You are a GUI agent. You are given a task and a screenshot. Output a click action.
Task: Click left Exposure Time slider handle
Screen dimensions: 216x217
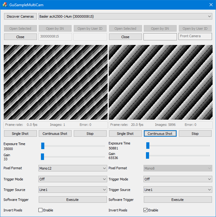pos(43,146)
